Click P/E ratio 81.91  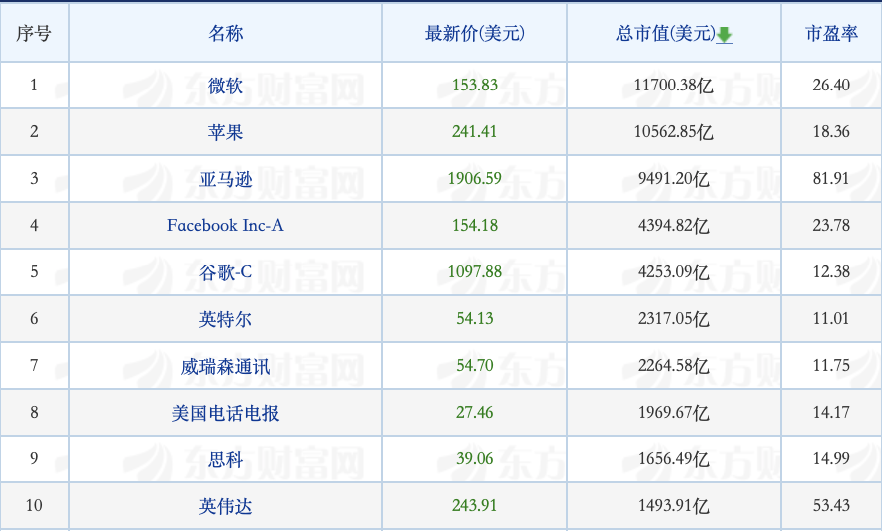(831, 178)
